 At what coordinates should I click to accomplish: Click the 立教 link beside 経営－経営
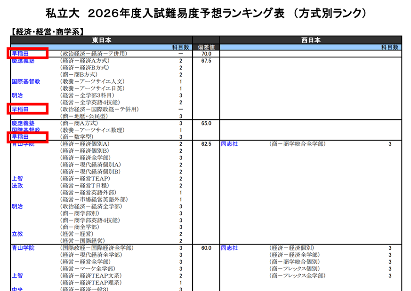[17, 234]
